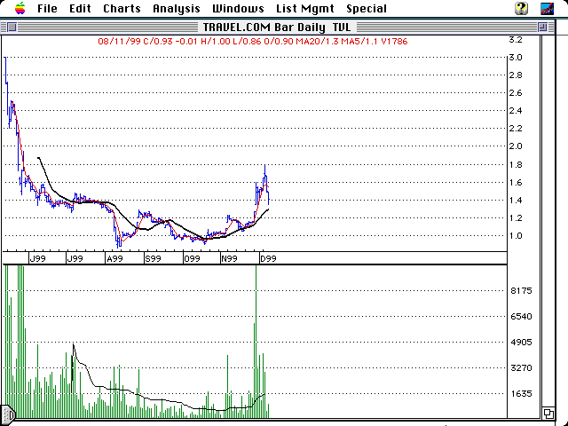Click the 1.0 price axis label
The height and width of the screenshot is (426, 568).
[x=516, y=236]
